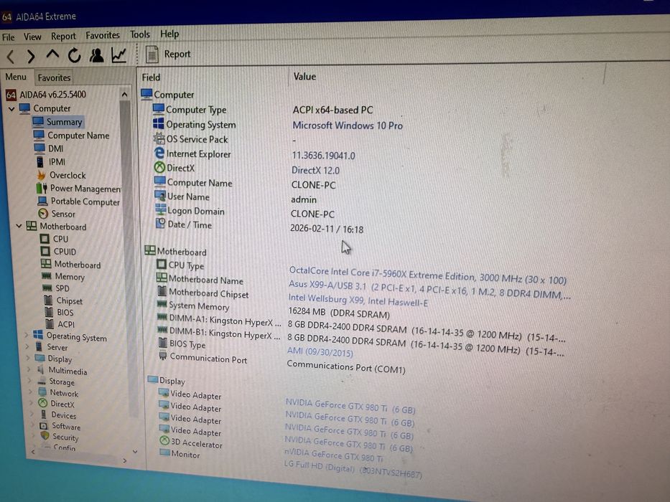The width and height of the screenshot is (670, 502).
Task: Navigate up one level with the up arrow icon
Action: (52, 55)
